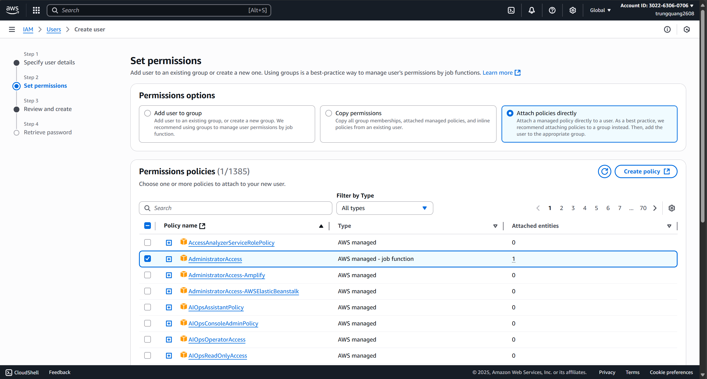707x379 pixels.
Task: Toggle the side navigation hamburger menu
Action: (12, 29)
